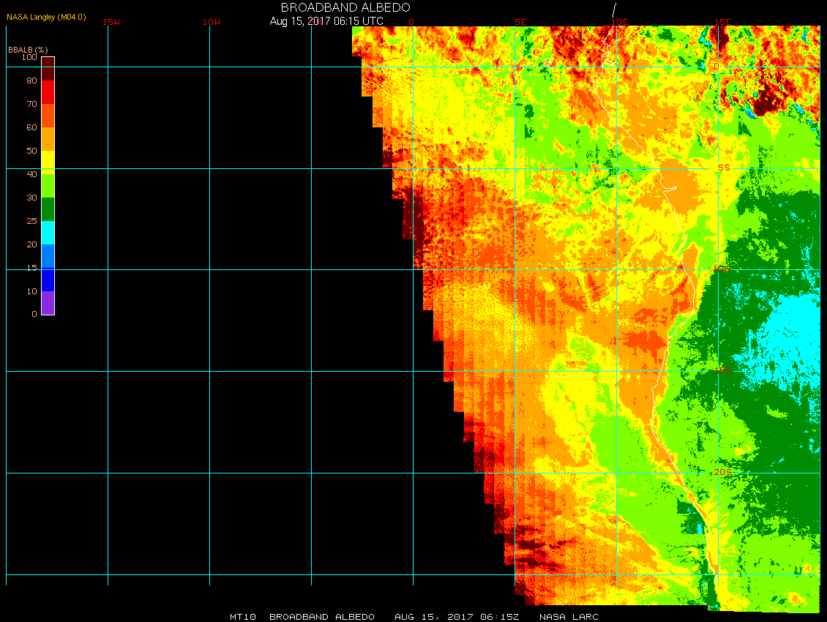Pick the bright red 70–80% legend band
This screenshot has width=827, height=622.
tap(48, 91)
